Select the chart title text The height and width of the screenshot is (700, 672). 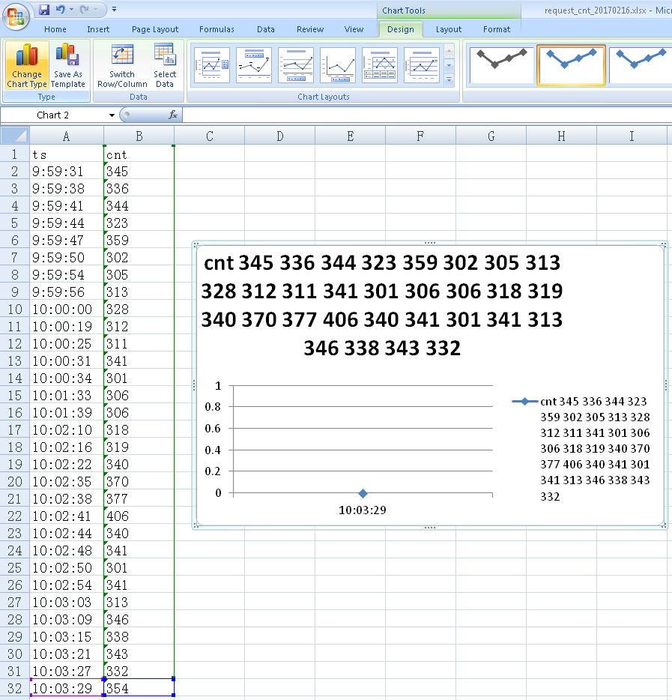tap(382, 305)
